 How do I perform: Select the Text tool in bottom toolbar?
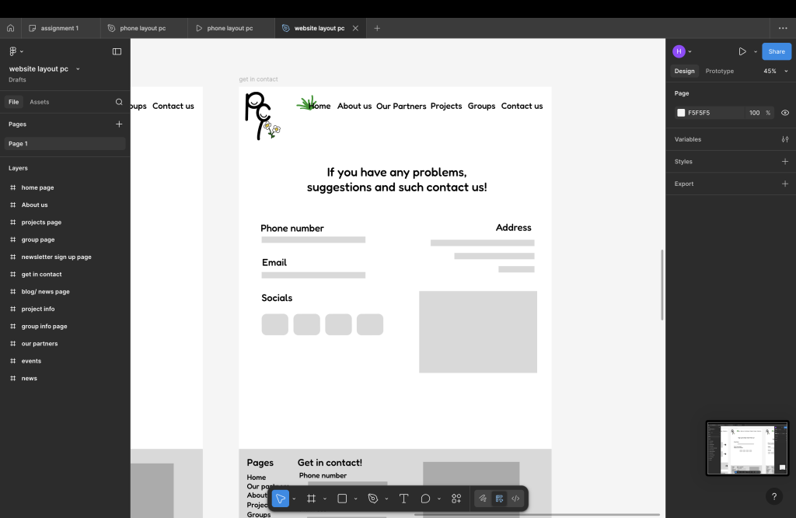point(403,499)
